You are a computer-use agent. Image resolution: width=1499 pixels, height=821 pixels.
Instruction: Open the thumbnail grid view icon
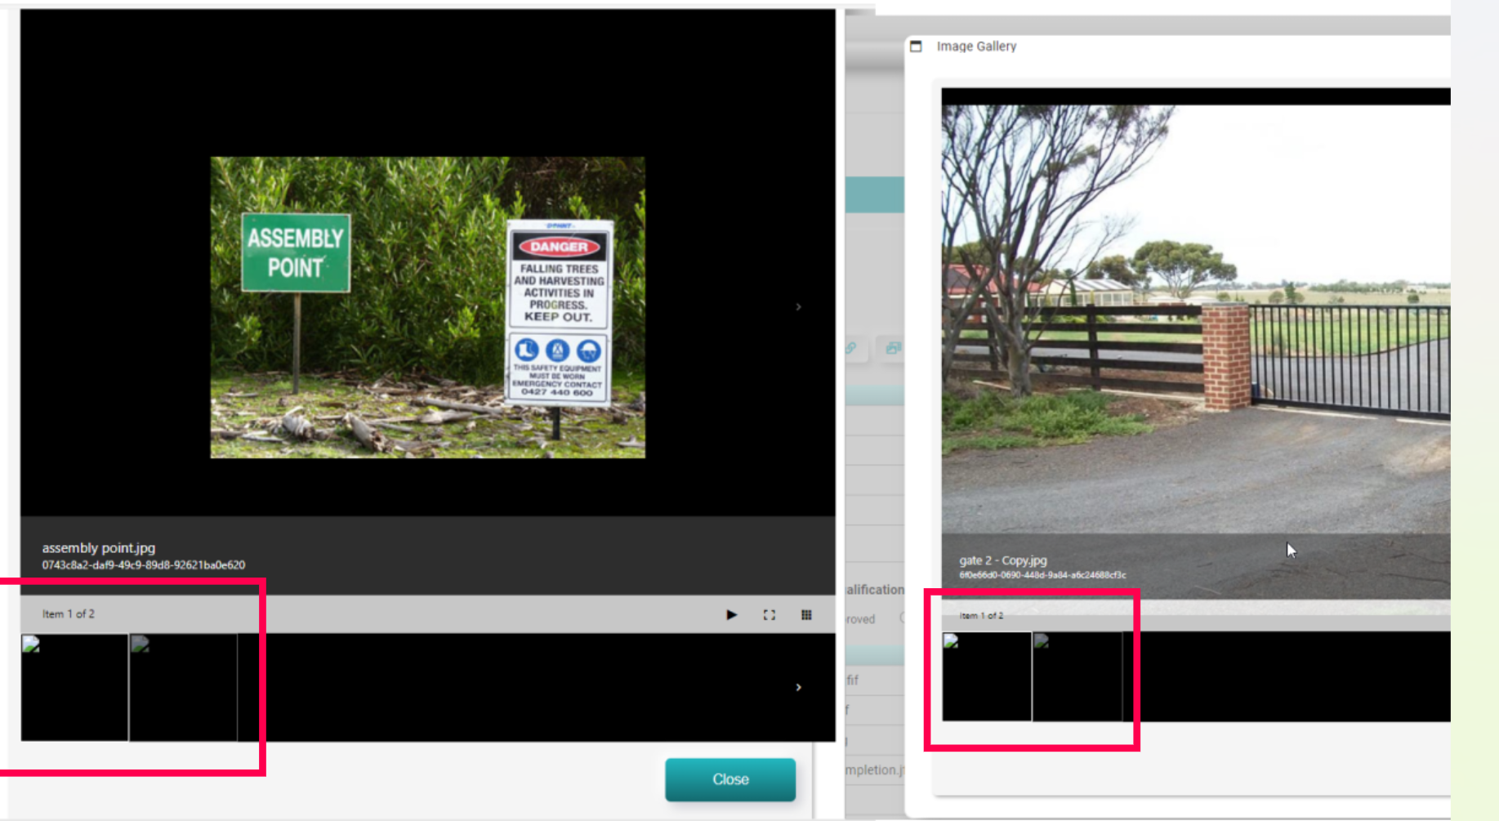(x=806, y=614)
